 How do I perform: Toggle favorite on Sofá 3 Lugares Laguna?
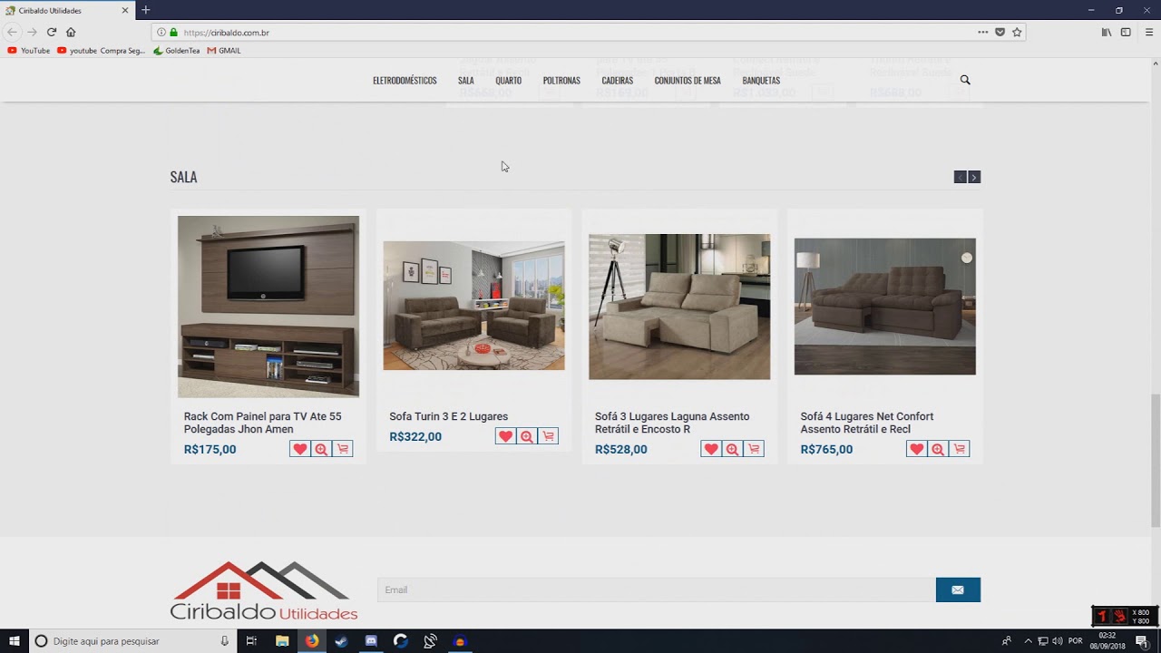tap(710, 449)
